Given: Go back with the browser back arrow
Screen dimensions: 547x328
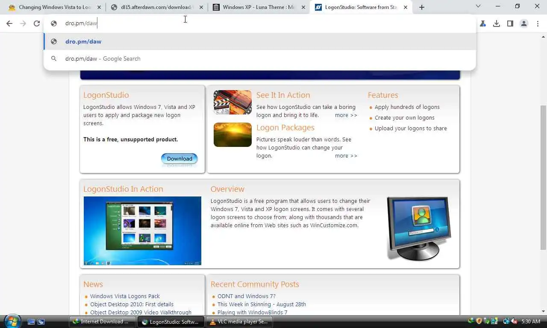Looking at the screenshot, I should pos(9,24).
